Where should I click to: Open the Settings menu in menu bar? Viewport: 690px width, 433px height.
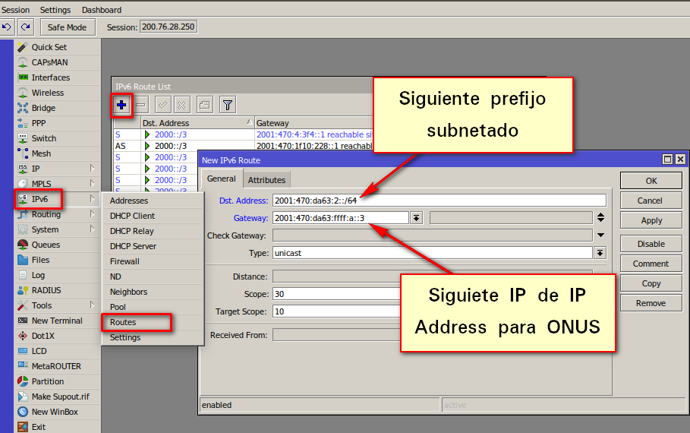tap(55, 10)
